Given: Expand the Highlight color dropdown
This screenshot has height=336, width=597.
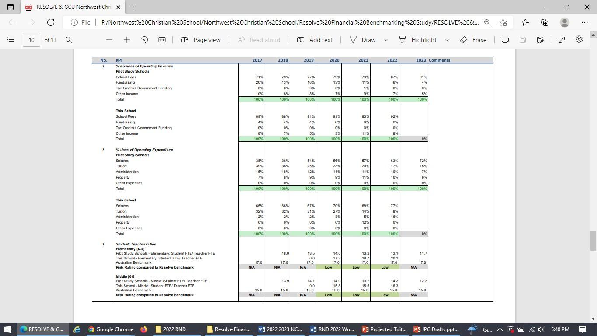Looking at the screenshot, I should click(447, 40).
